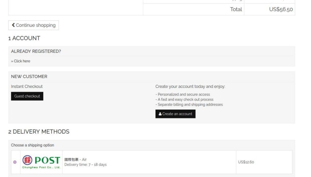311x177 pixels.
Task: Click the US$56.50 total amount
Action: [x=281, y=9]
